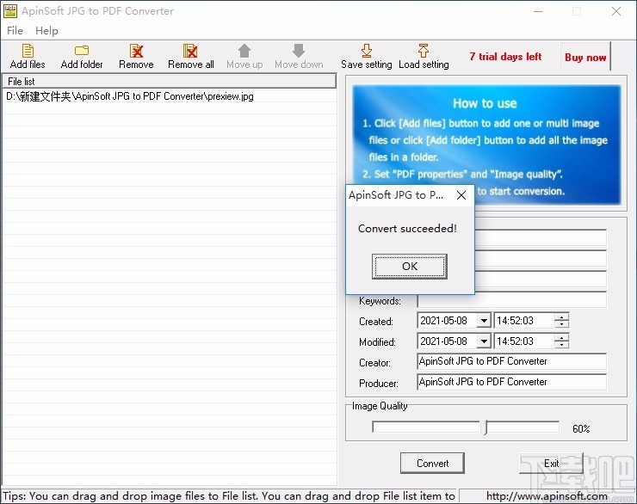The width and height of the screenshot is (637, 504).
Task: Click the Add files toolbar icon
Action: click(x=28, y=51)
